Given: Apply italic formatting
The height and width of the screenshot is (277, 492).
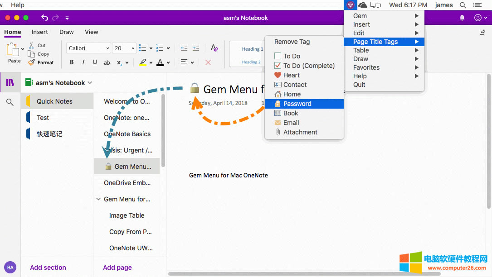Looking at the screenshot, I should point(83,62).
